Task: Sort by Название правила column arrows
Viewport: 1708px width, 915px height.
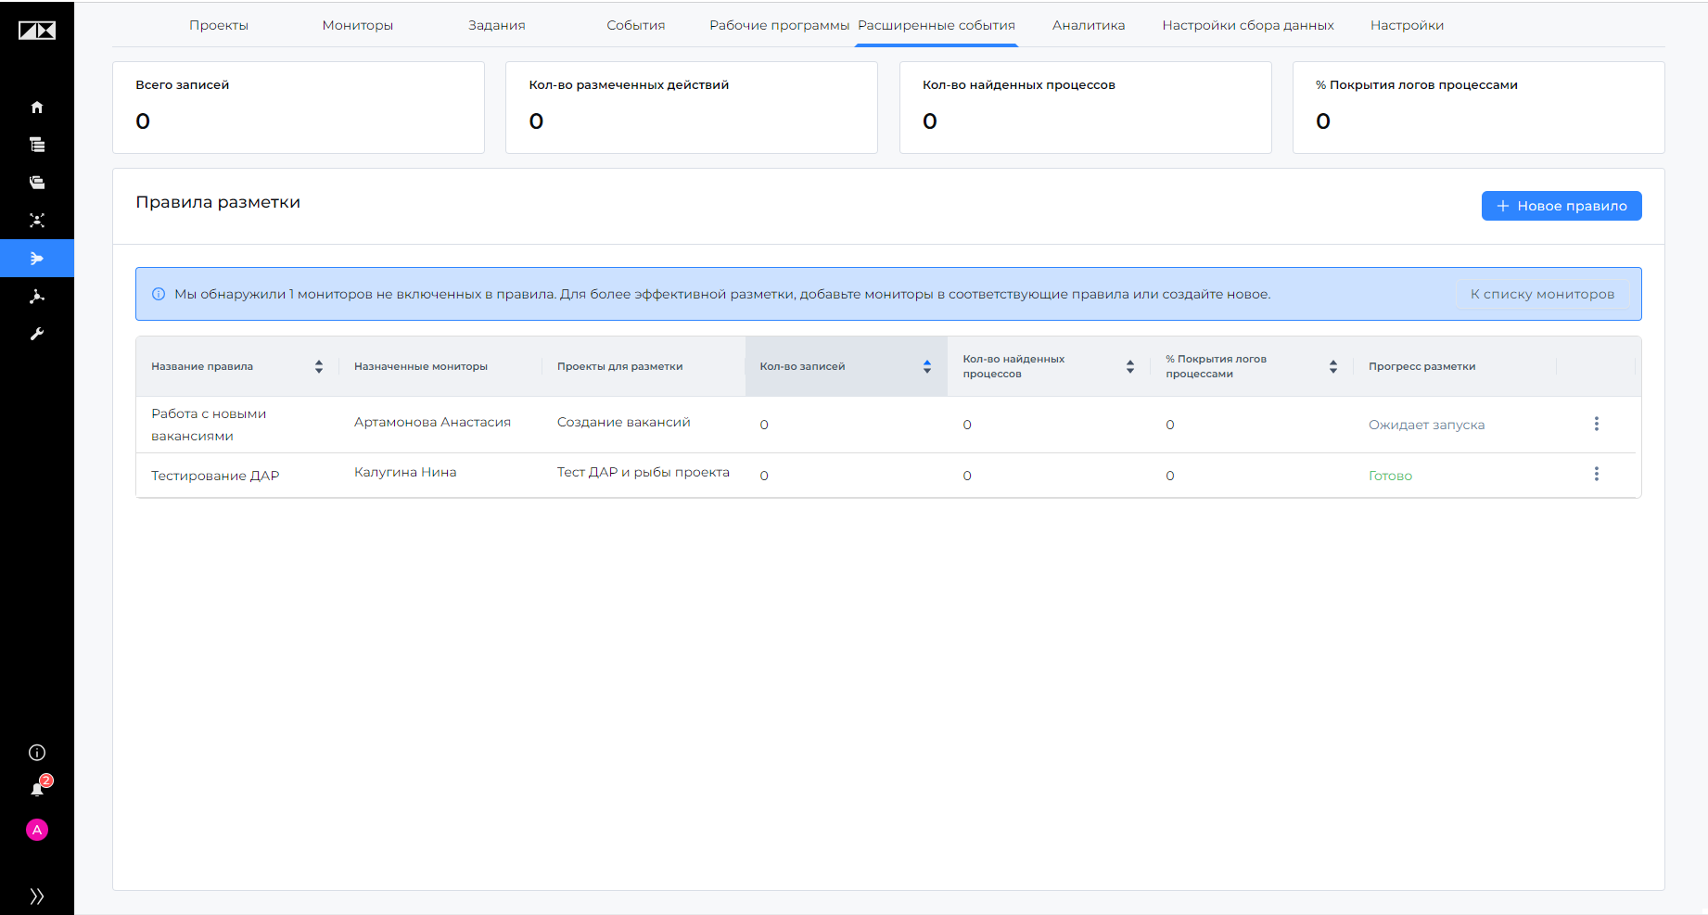Action: coord(319,366)
